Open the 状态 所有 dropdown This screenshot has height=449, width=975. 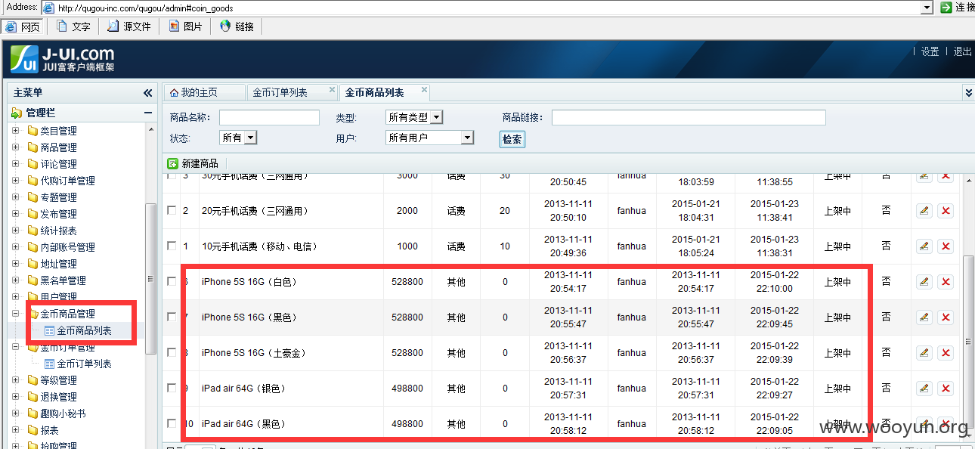tap(238, 138)
